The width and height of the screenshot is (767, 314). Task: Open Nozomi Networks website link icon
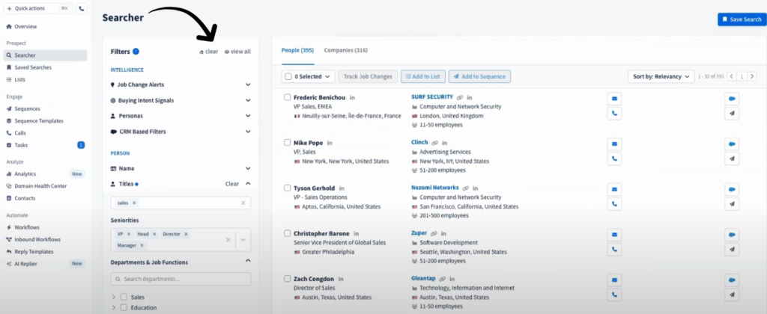click(x=466, y=188)
